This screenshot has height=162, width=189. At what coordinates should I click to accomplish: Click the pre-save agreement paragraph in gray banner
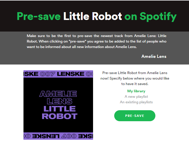97,41
